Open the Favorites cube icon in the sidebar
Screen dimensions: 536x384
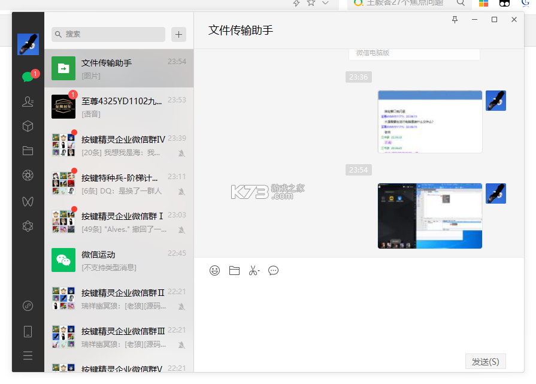[x=28, y=126]
